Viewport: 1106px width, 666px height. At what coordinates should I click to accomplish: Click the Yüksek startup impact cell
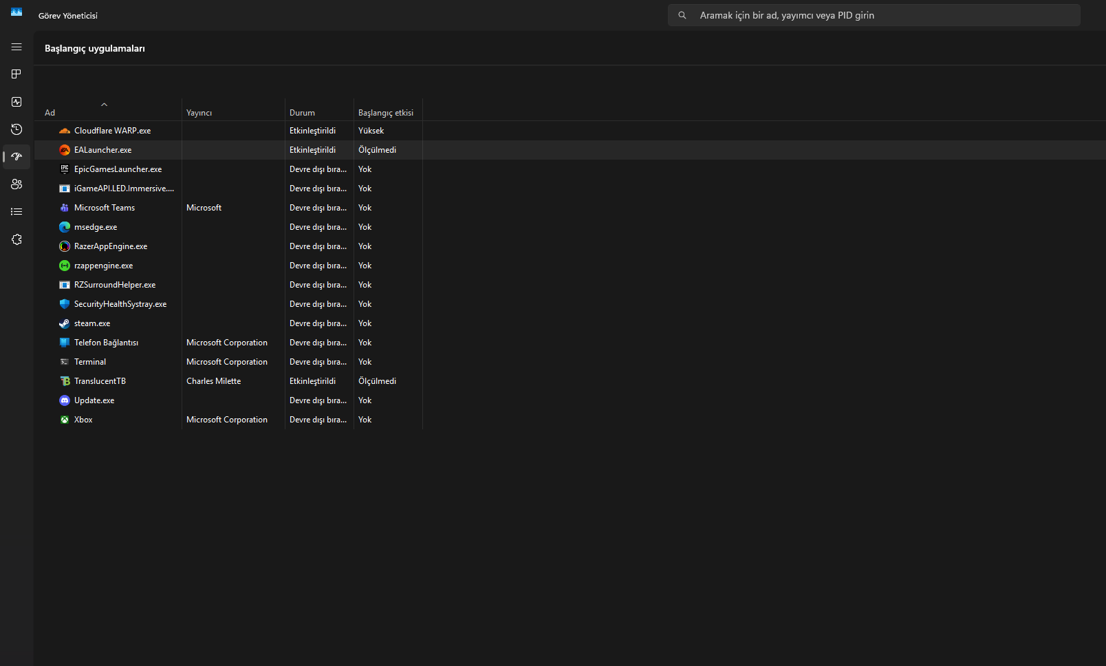[x=371, y=131]
